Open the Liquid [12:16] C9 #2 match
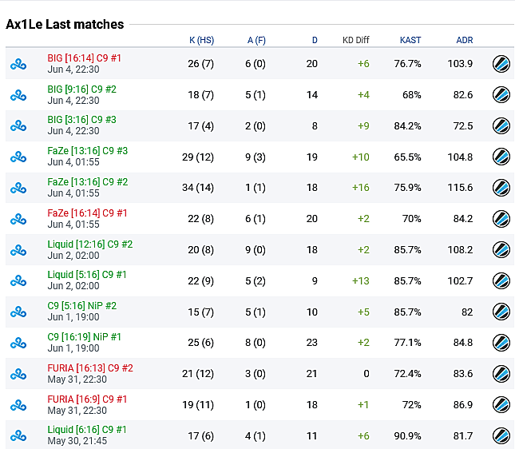 click(x=90, y=244)
